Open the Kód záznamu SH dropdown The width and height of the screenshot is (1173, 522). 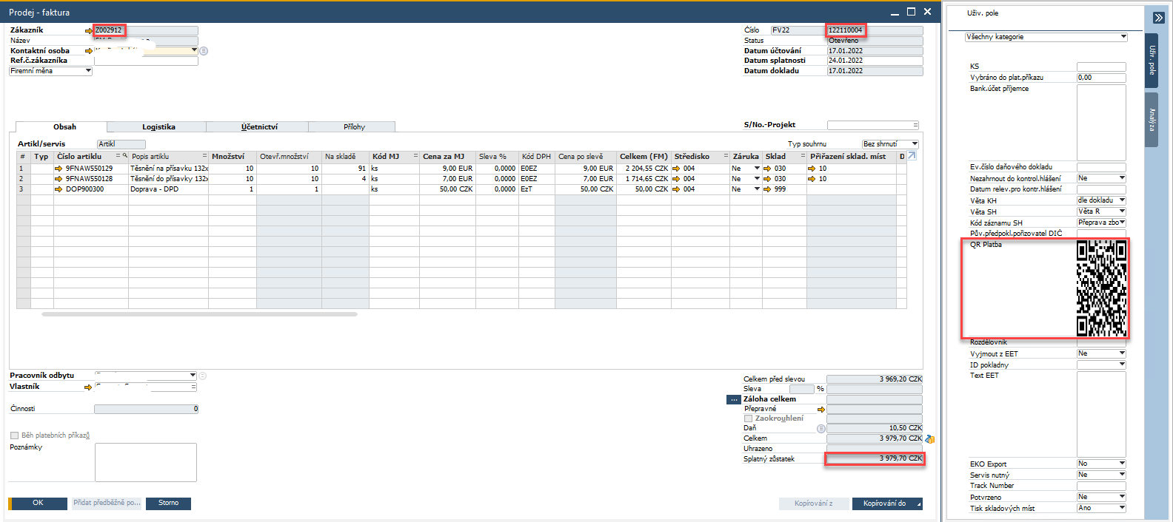[1122, 223]
